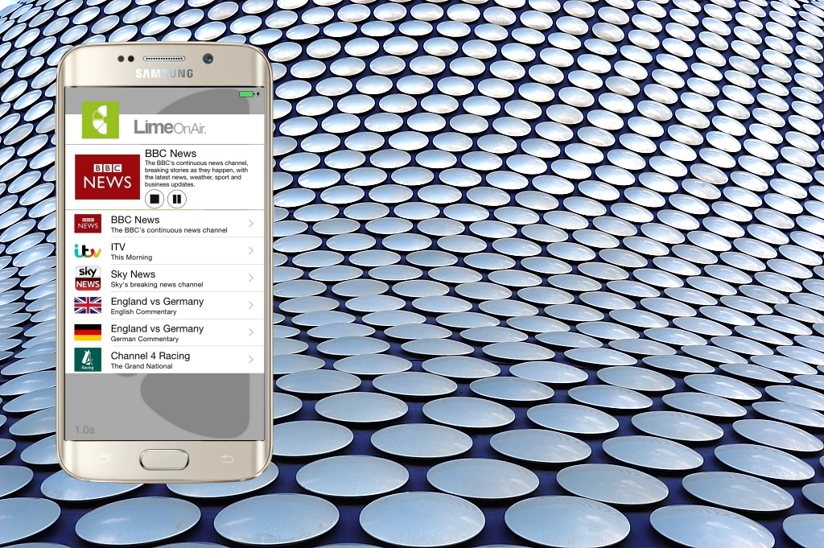Tap the German flag commentary icon
This screenshot has height=548, width=824.
point(88,332)
